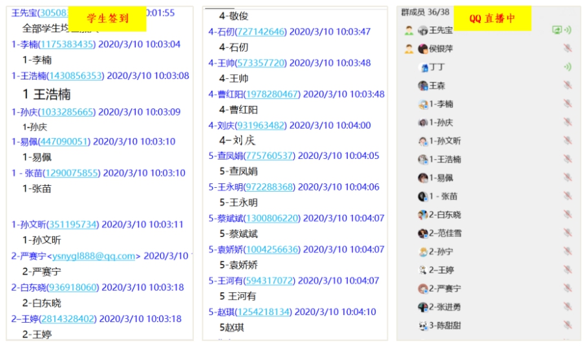
Task: Click the group owner badge beside 王先宝
Action: point(409,30)
